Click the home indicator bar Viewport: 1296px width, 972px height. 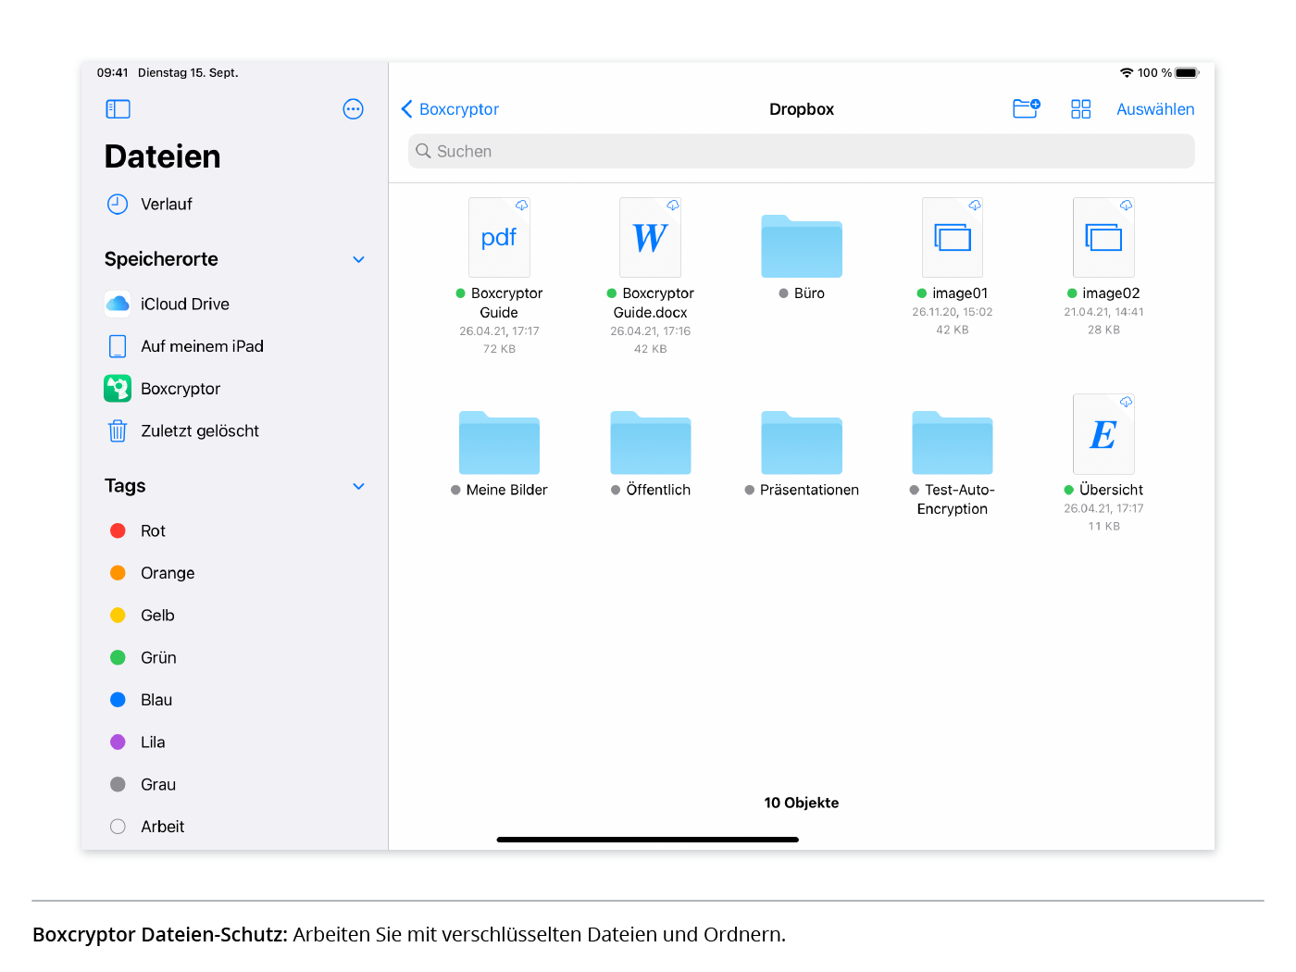click(x=648, y=840)
